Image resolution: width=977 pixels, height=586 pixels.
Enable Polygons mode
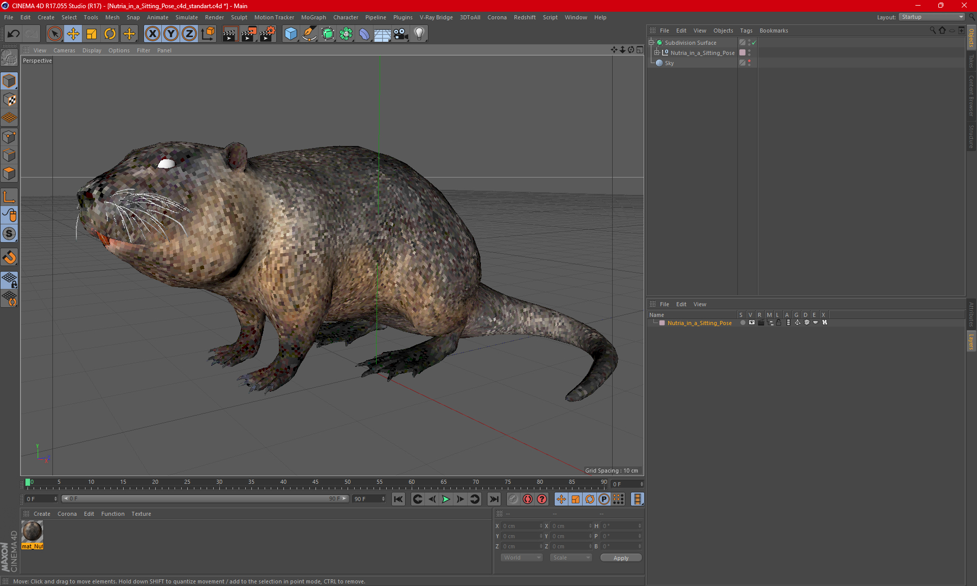(10, 173)
